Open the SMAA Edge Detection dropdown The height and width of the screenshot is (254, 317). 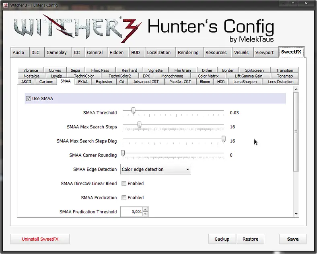pyautogui.click(x=155, y=169)
